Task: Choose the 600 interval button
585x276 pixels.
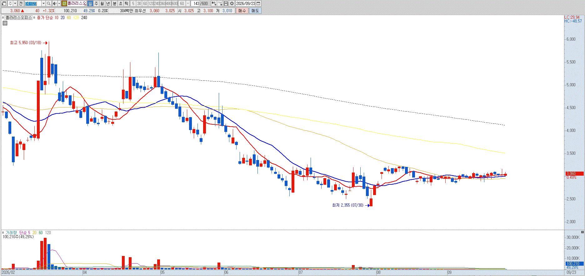Action: [175, 3]
